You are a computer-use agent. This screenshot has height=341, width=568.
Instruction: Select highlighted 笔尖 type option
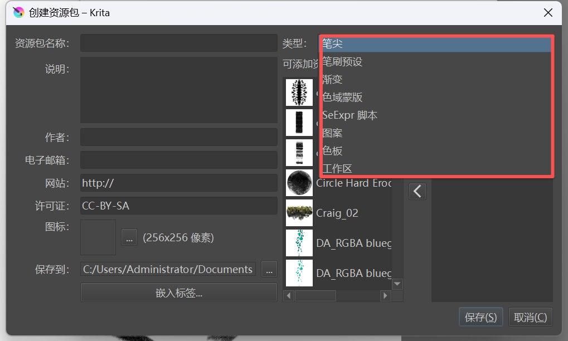click(x=333, y=44)
